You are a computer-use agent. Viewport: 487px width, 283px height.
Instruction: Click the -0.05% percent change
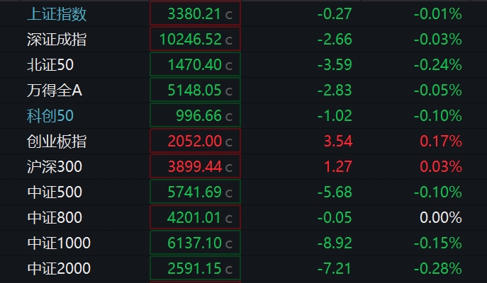(x=437, y=90)
